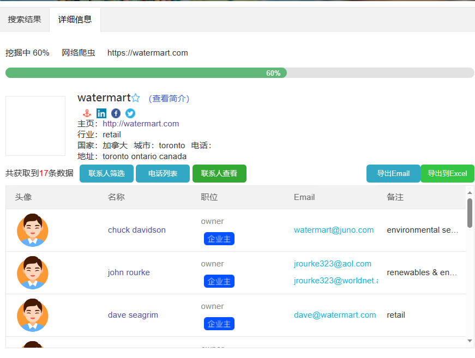Click the watermart@juno.com email link
The height and width of the screenshot is (358, 475).
(334, 230)
